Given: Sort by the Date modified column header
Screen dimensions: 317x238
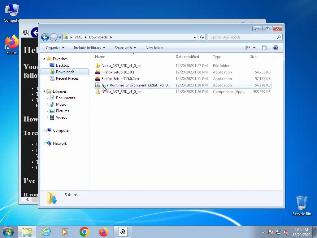Looking at the screenshot, I should [192, 57].
